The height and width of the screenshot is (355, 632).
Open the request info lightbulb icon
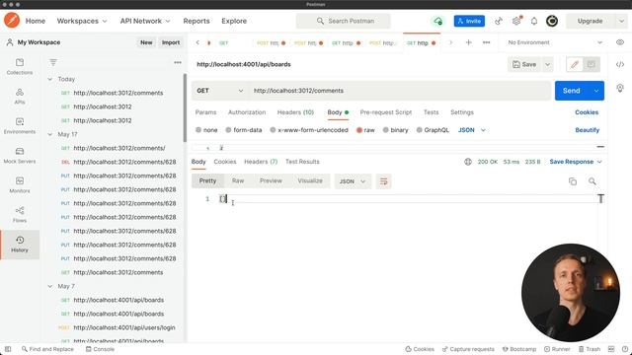point(620,88)
